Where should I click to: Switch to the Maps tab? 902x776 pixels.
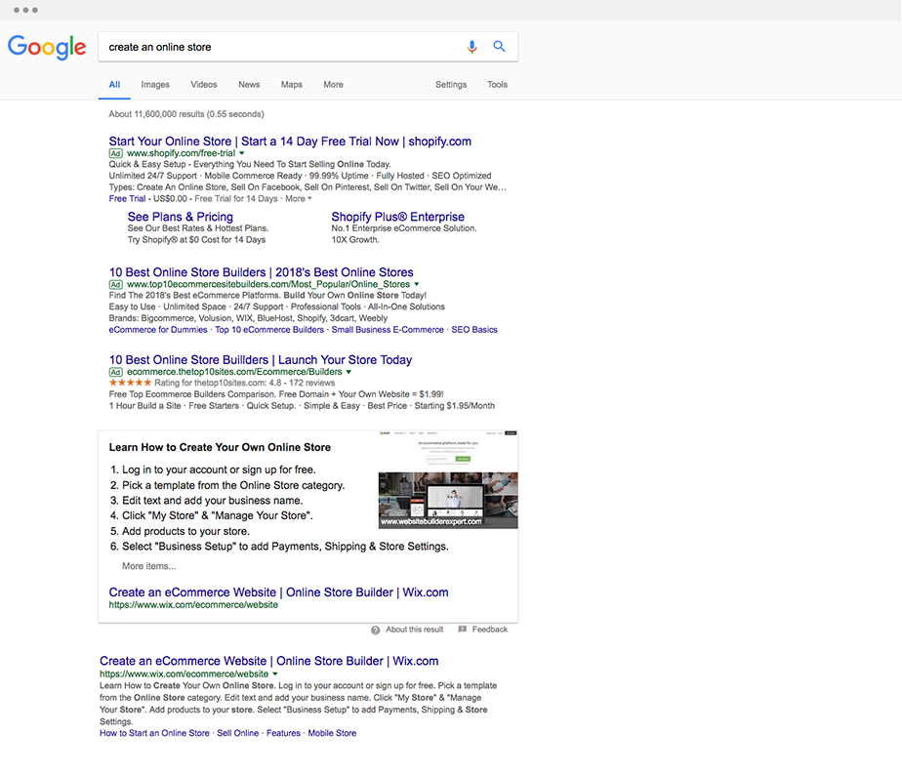click(x=292, y=85)
